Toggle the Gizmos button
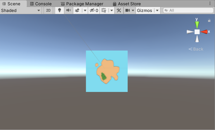The height and width of the screenshot is (130, 215). coord(145,11)
